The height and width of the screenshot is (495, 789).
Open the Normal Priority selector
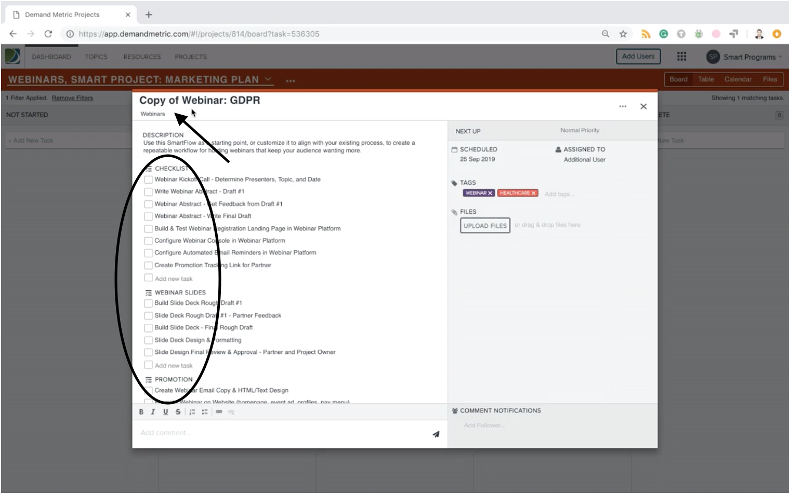580,130
